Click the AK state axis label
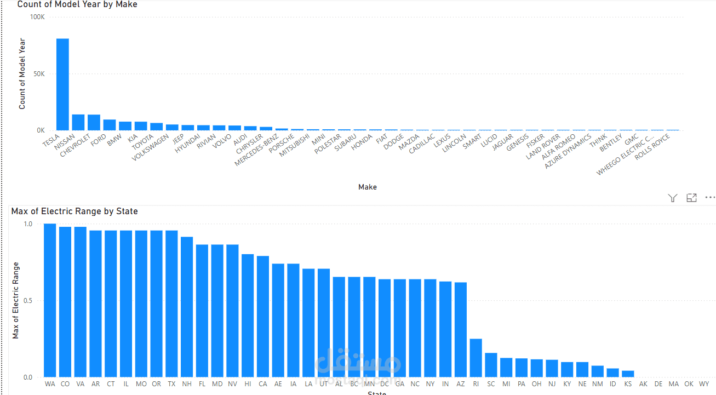The width and height of the screenshot is (716, 395). pyautogui.click(x=643, y=384)
